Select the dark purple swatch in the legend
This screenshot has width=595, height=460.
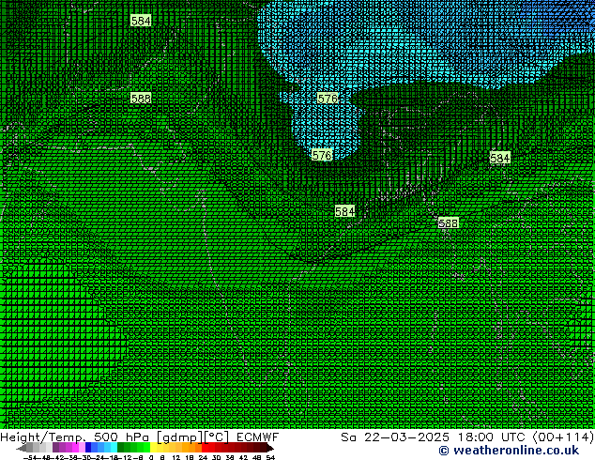click(x=55, y=448)
